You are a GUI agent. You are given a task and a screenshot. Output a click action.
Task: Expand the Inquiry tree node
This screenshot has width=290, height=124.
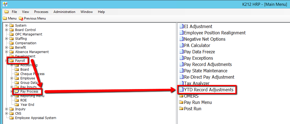(x=6, y=109)
